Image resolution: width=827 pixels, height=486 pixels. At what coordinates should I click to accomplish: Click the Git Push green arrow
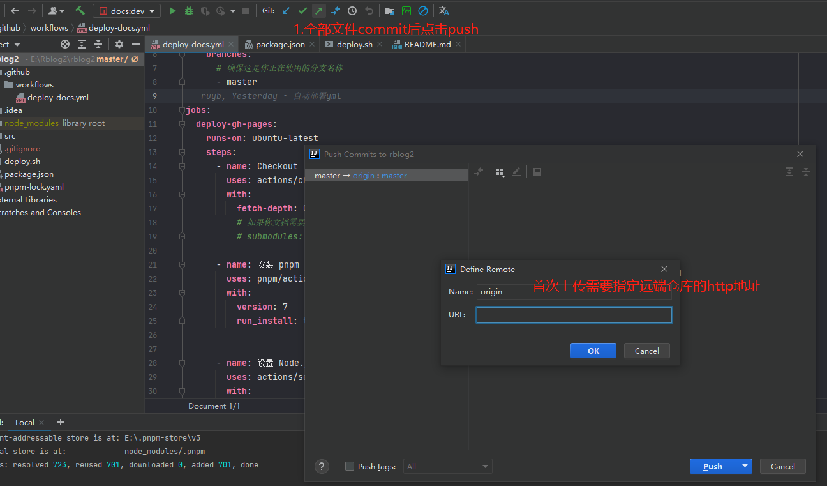pyautogui.click(x=319, y=11)
